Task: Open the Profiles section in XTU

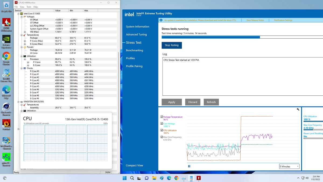Action: coord(131,58)
